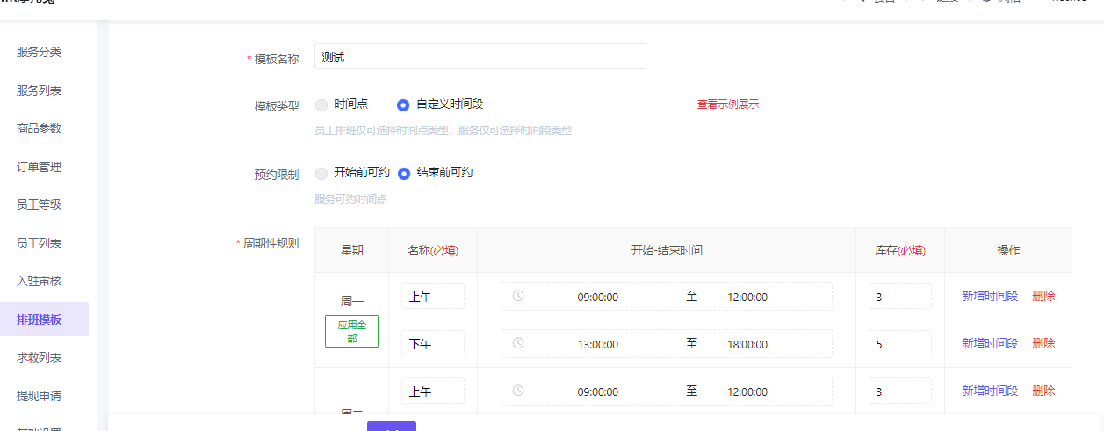This screenshot has height=431, width=1104.
Task: Navigate to 提现申请 in the sidebar
Action: point(40,396)
